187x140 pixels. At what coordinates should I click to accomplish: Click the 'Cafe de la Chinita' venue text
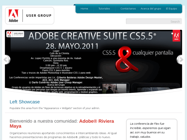tap(59, 53)
